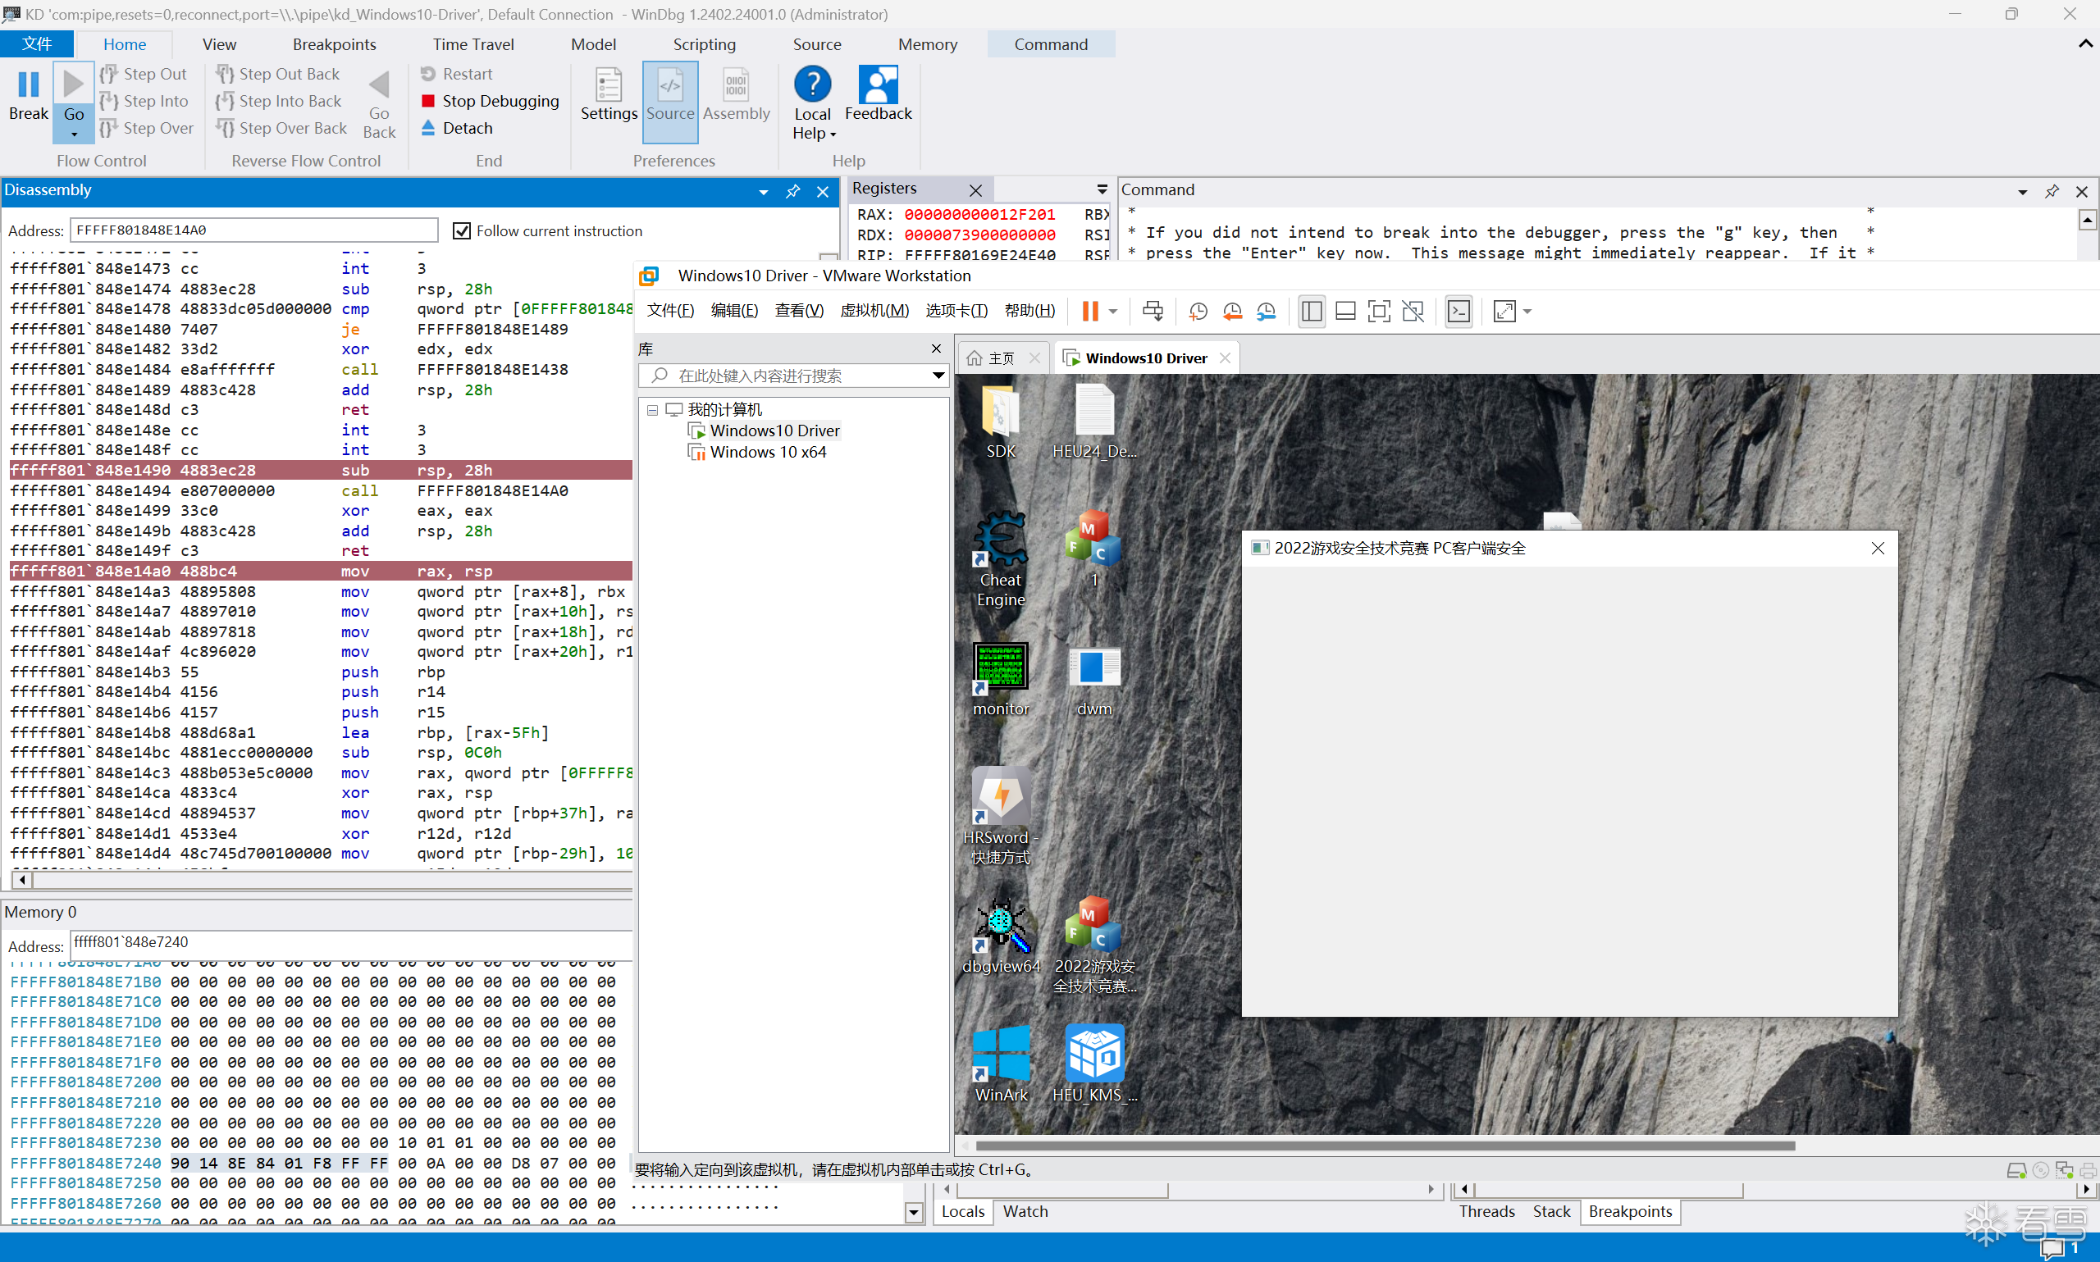Click Stop Debugging button
Image resolution: width=2100 pixels, height=1262 pixels.
click(x=491, y=101)
